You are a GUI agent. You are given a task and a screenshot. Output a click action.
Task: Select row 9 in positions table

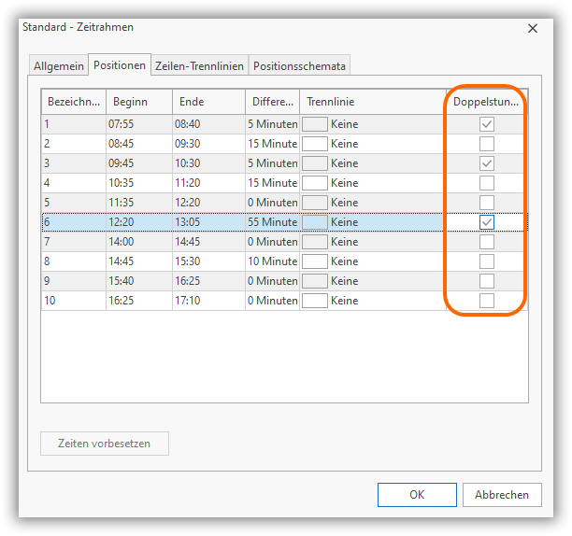coord(73,281)
